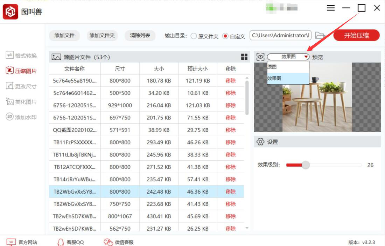Screen dimensions: 385x246
Task: Click the 文件名称 column header
Action: pos(75,69)
